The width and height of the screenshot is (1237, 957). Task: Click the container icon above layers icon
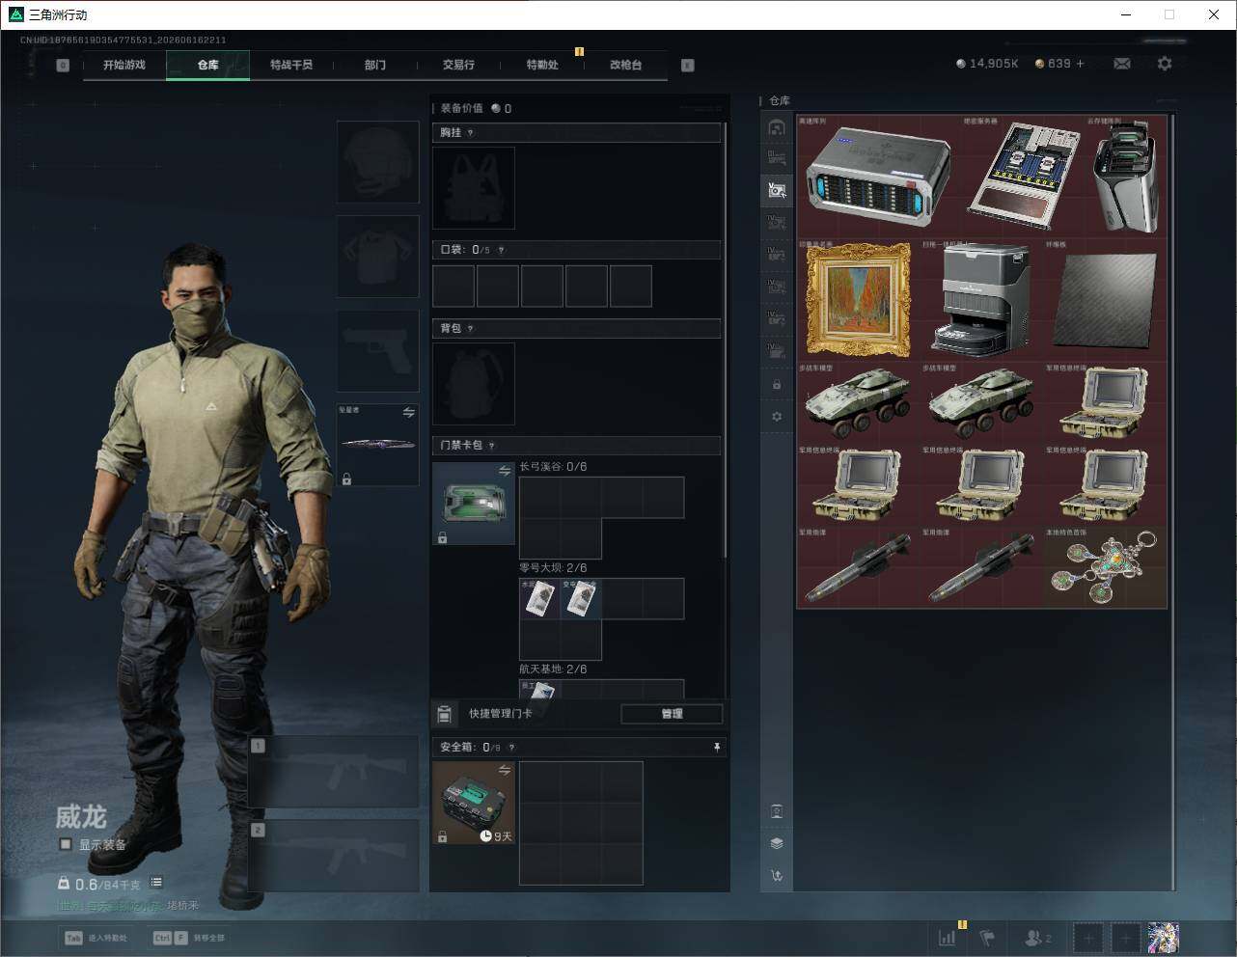pos(777,811)
